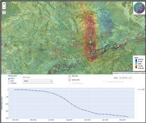146x123 pixels.
Task: Click the Pixel coordinates input field
Action: (x=126, y=78)
